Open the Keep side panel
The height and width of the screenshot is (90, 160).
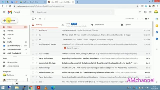pyautogui.click(x=157, y=25)
